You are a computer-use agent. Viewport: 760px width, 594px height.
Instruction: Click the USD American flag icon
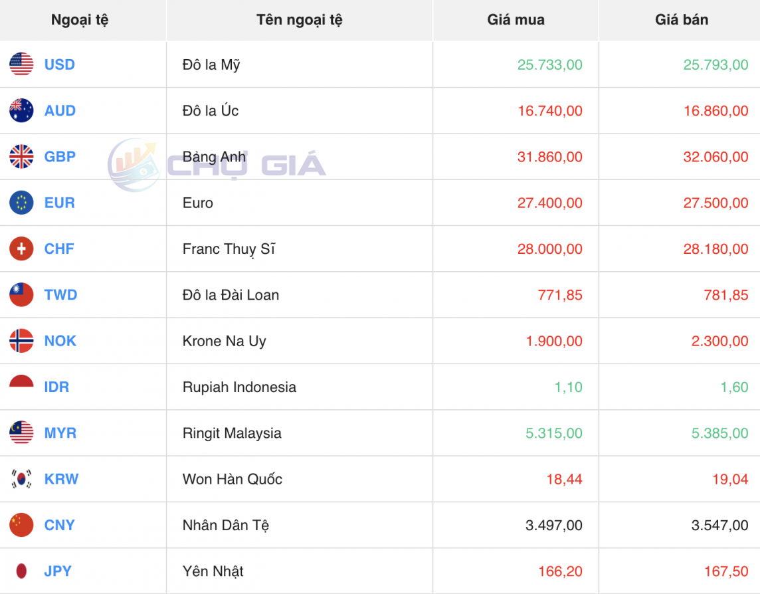[21, 64]
